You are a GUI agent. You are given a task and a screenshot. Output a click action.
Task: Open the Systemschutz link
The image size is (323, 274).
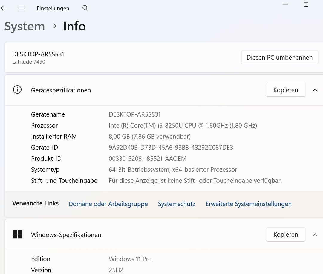[177, 204]
